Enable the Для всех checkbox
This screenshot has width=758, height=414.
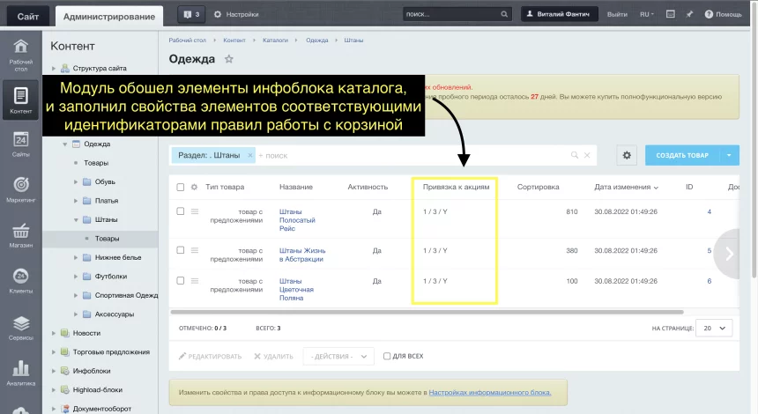click(387, 356)
